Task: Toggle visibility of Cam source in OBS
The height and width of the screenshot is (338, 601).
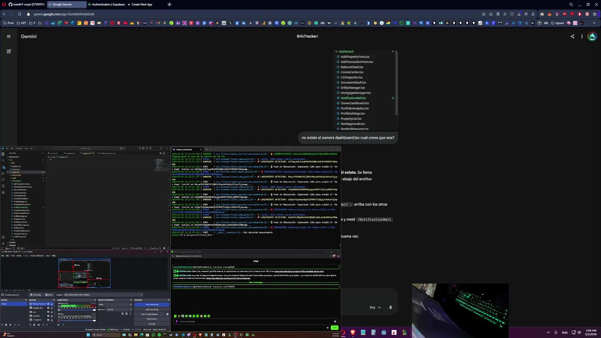Action: coord(48,312)
